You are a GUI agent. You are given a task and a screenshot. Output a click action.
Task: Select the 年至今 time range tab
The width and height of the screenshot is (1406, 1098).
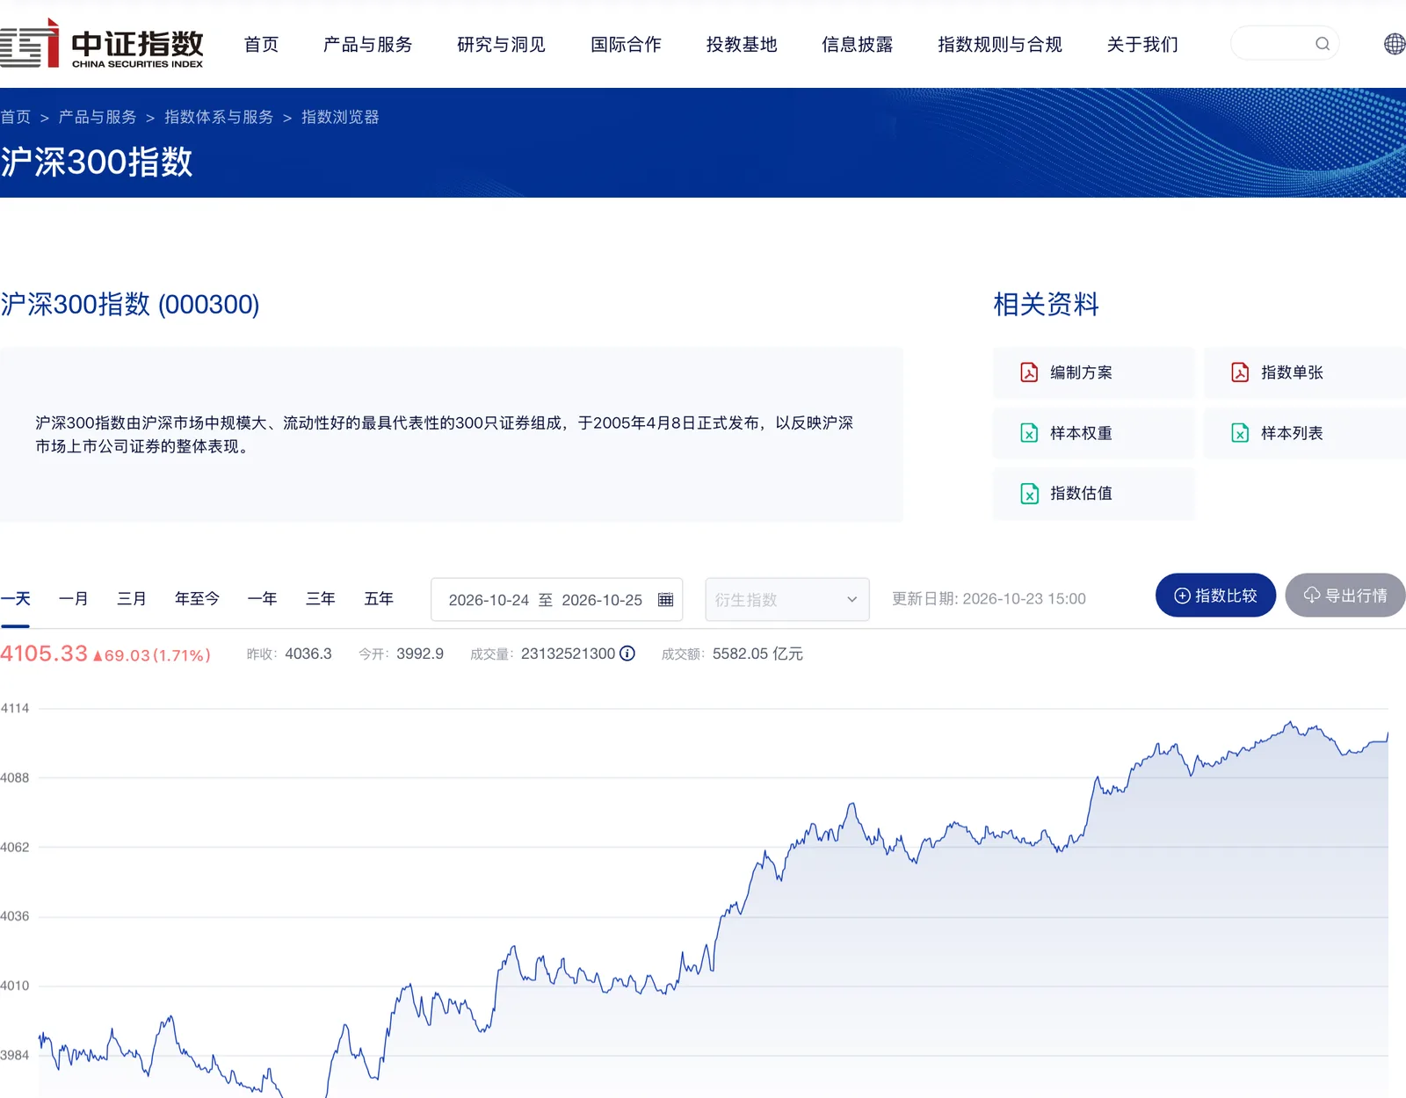click(x=197, y=599)
